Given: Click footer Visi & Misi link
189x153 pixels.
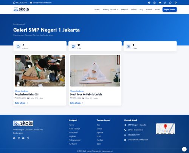Looking at the screenshot, I should tap(73, 133).
